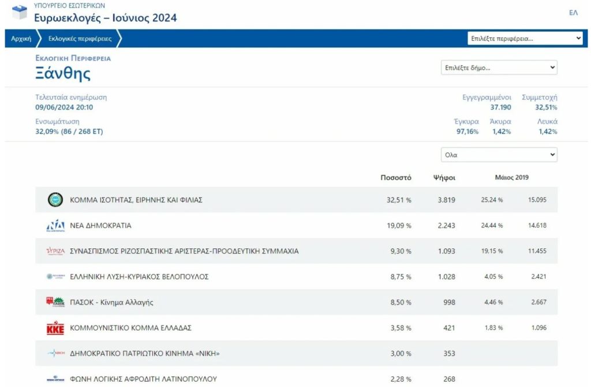Click the ΠΑΣΟΚ party logo
This screenshot has height=387, width=591.
pos(55,302)
